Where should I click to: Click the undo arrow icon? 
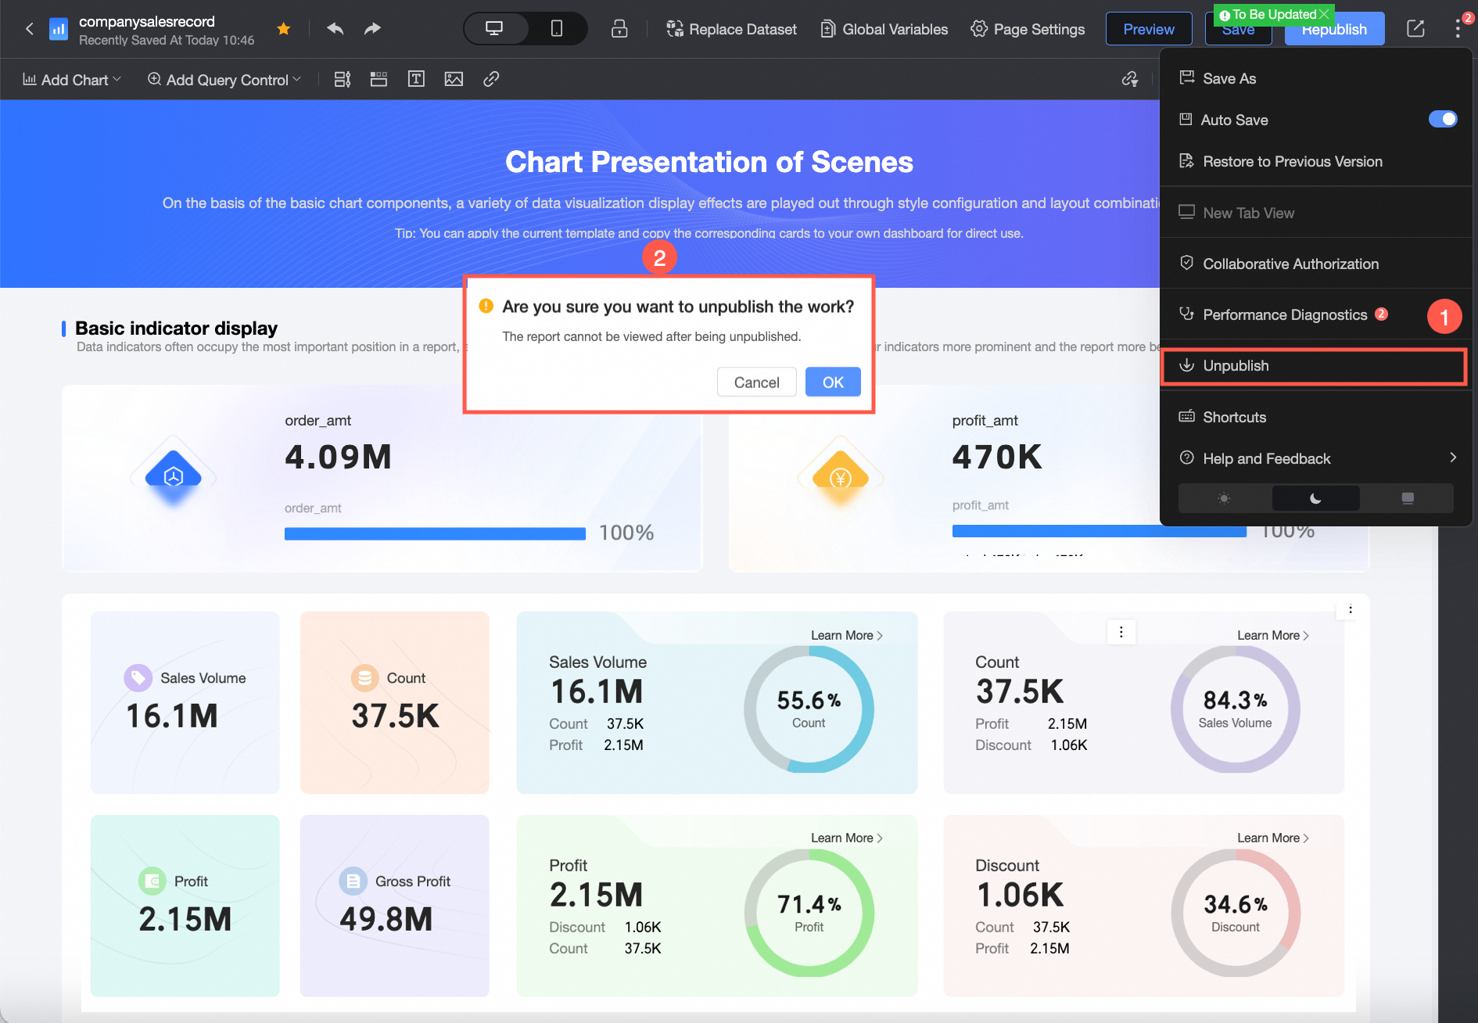pos(335,29)
